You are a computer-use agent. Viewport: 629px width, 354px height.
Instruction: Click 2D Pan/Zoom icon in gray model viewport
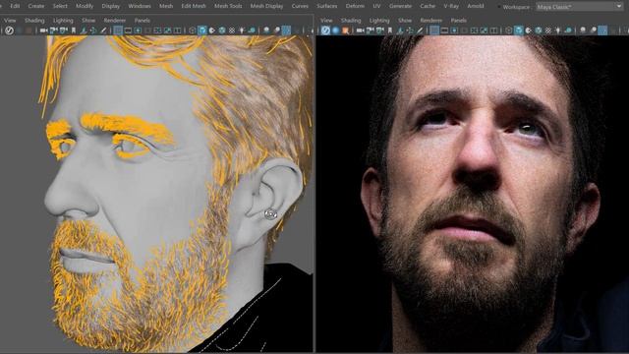[x=93, y=30]
